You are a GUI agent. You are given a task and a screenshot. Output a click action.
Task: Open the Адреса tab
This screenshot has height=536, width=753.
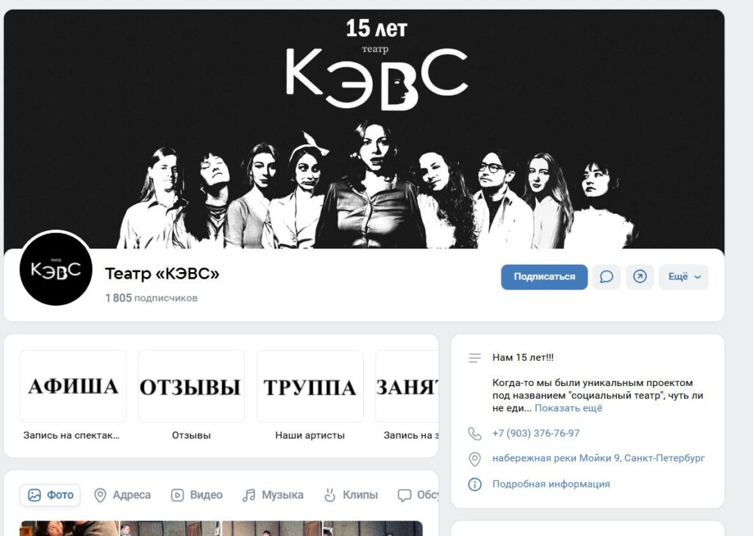coord(123,495)
